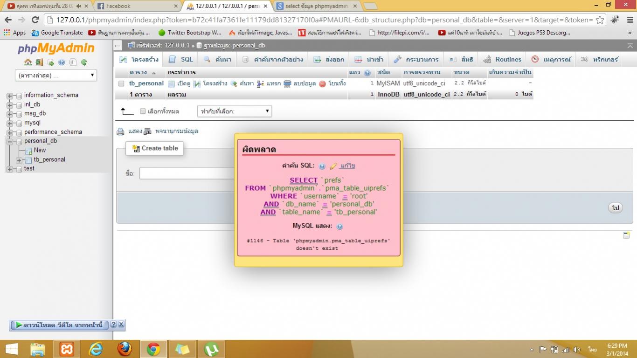Switch to the SQL tab
The height and width of the screenshot is (358, 637).
181,60
